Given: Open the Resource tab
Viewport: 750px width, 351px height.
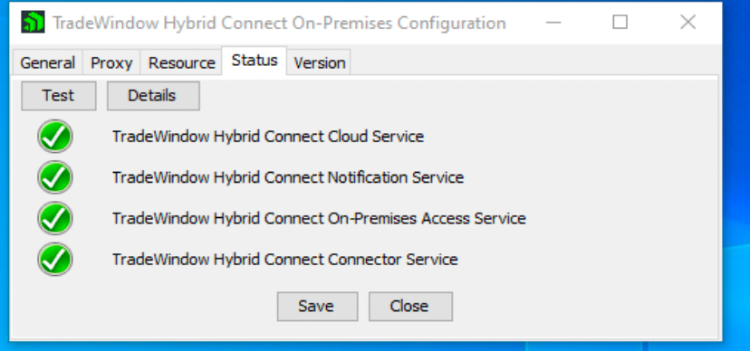Looking at the screenshot, I should coord(181,62).
